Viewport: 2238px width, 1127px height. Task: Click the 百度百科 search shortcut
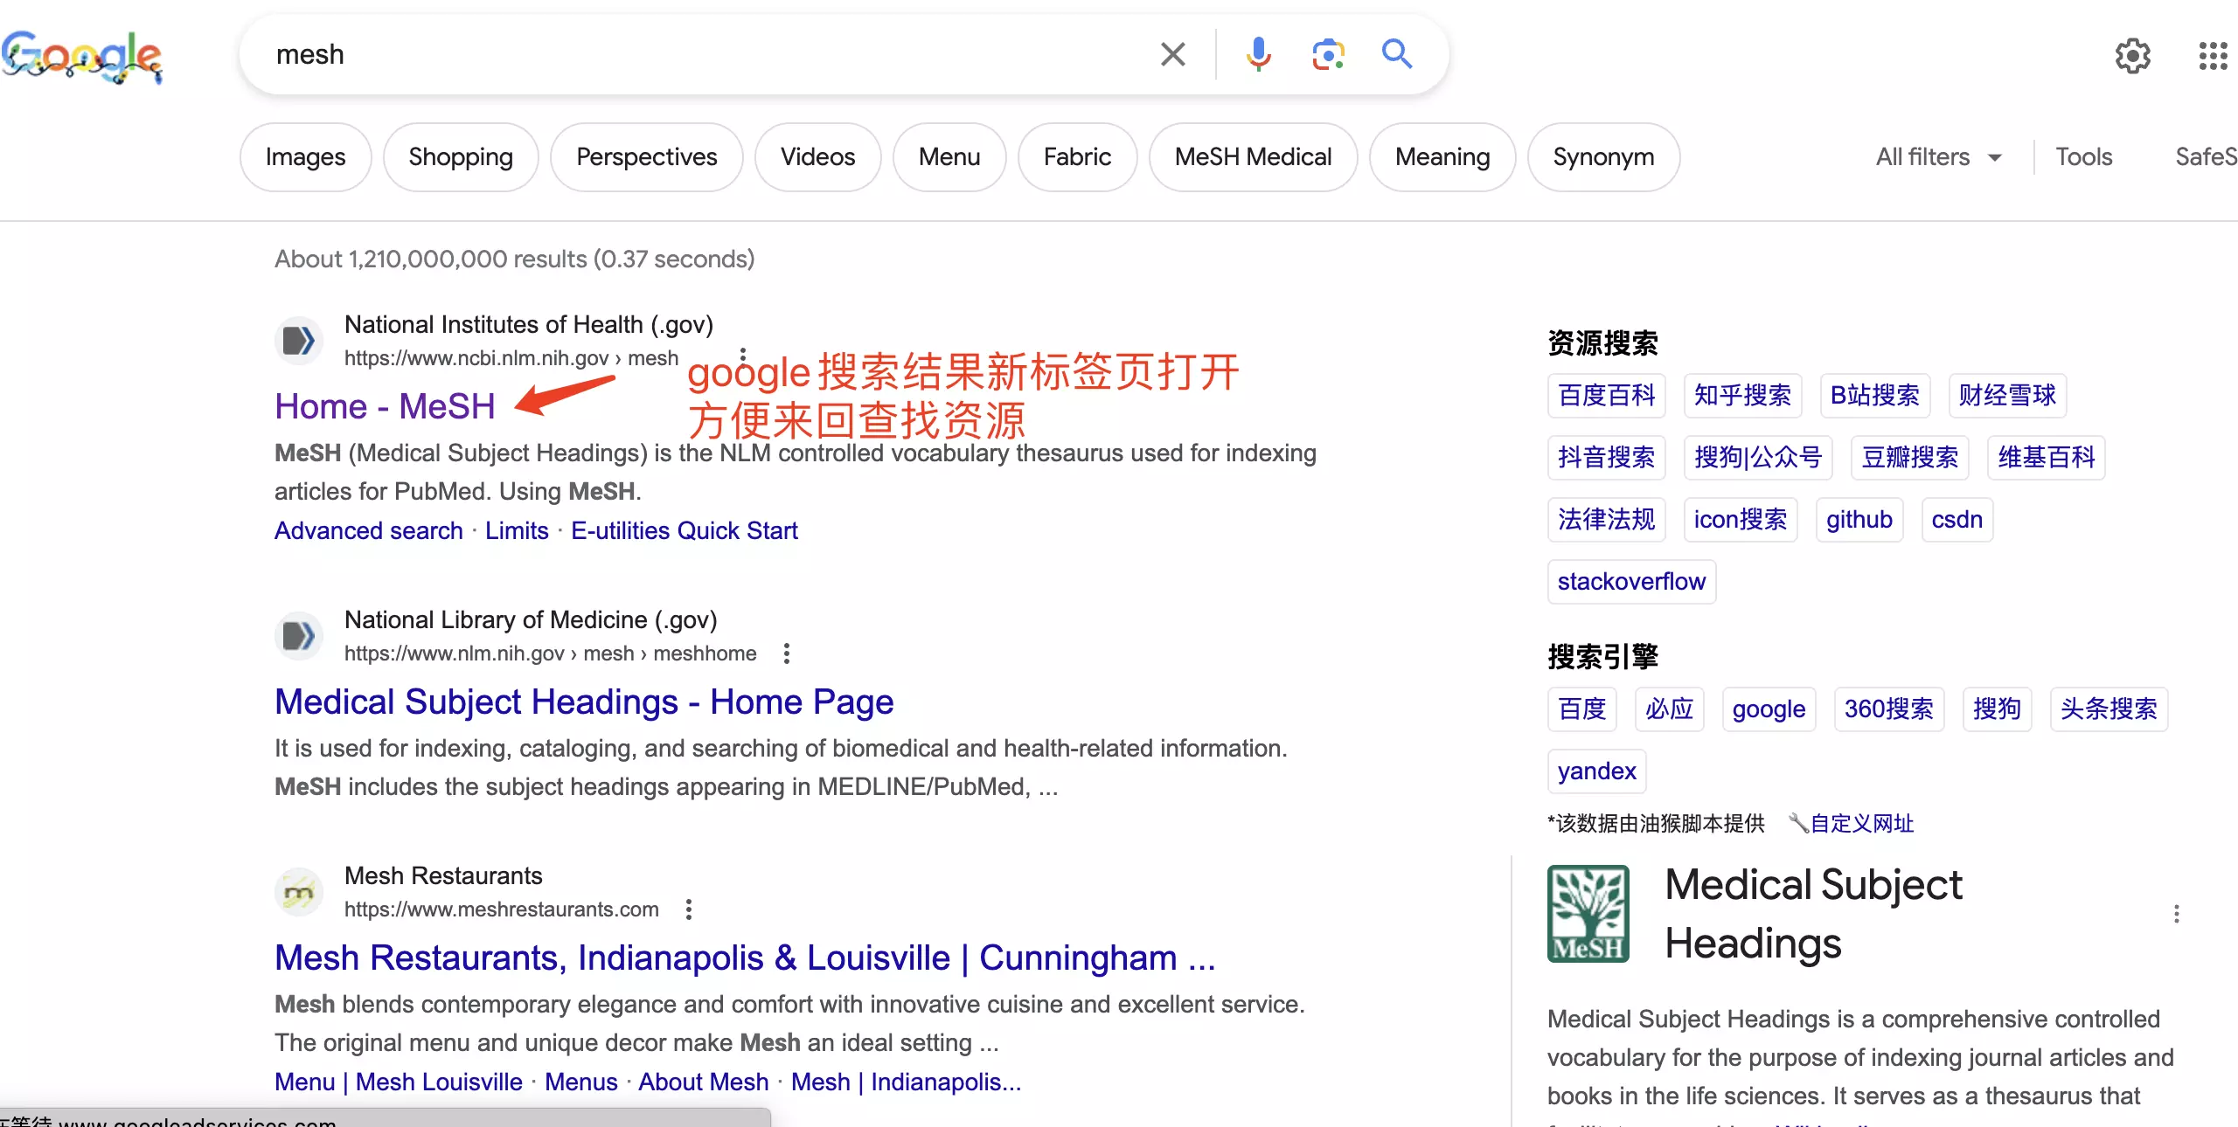point(1606,396)
